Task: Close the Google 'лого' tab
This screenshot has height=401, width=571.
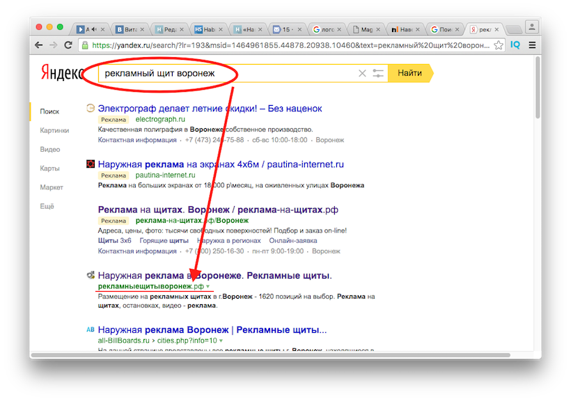Action: point(339,29)
